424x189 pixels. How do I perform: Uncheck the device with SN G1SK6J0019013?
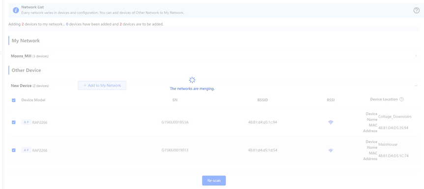coord(14,150)
